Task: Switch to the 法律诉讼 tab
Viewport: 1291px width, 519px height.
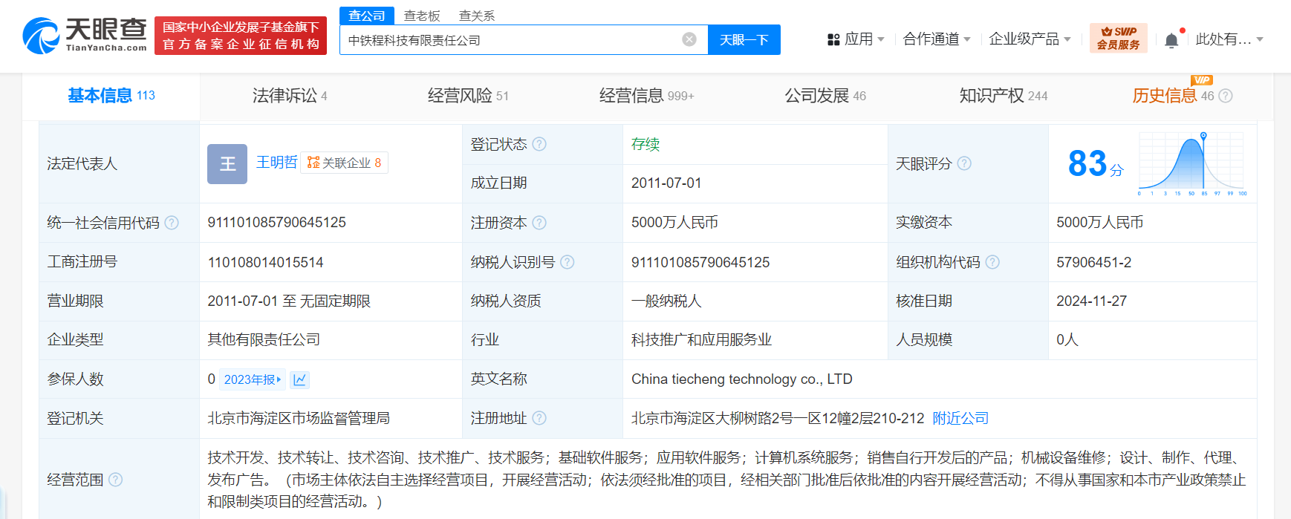Action: pyautogui.click(x=289, y=96)
